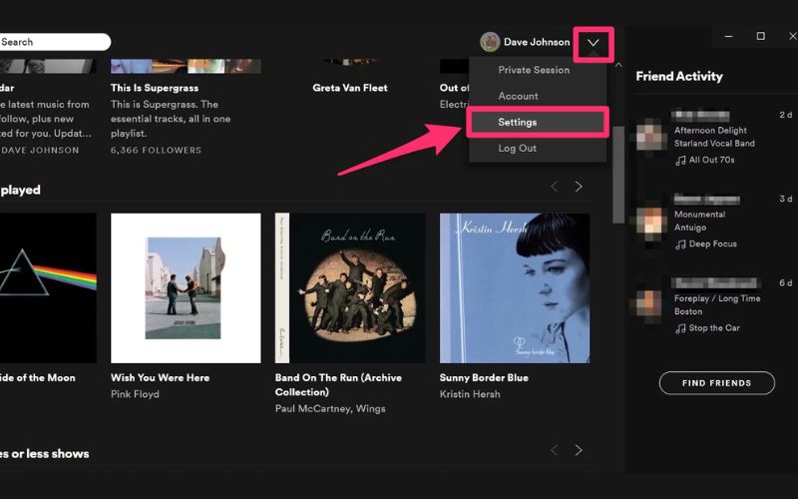Click the main content vertical scrollbar thumb
The height and width of the screenshot is (499, 798).
coord(618,175)
